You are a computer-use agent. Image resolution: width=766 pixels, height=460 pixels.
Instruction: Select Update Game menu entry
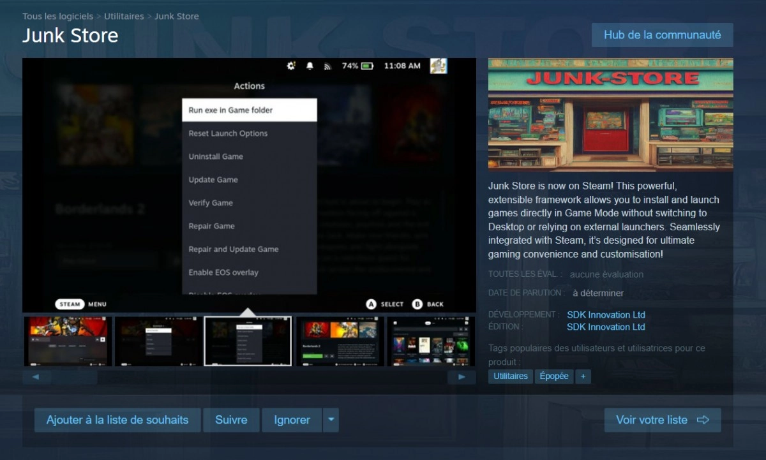250,179
